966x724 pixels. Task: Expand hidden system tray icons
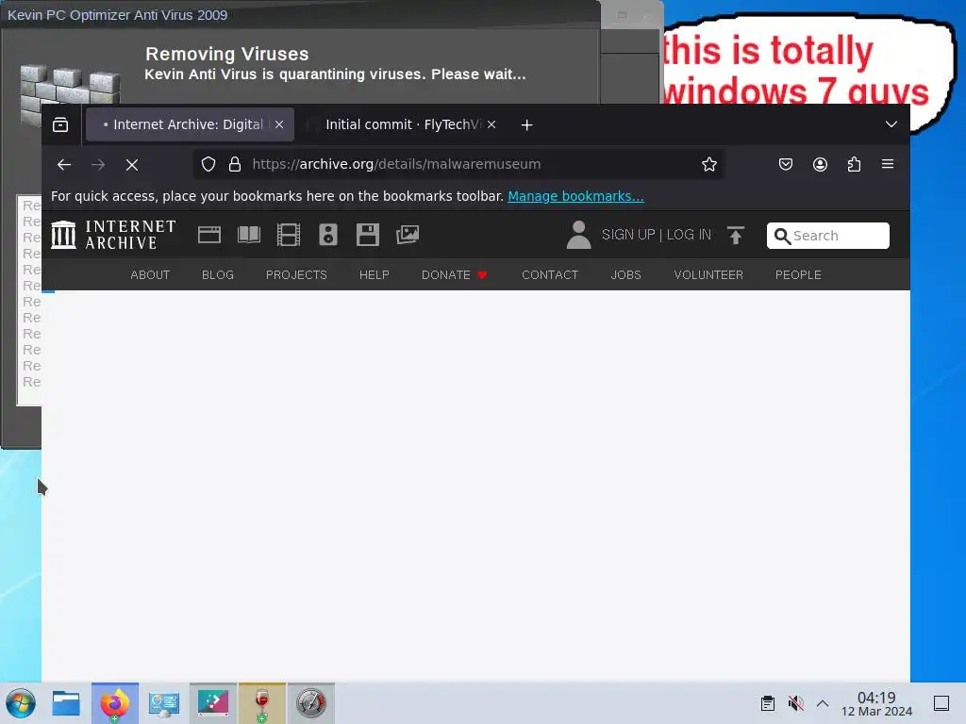[x=823, y=703]
